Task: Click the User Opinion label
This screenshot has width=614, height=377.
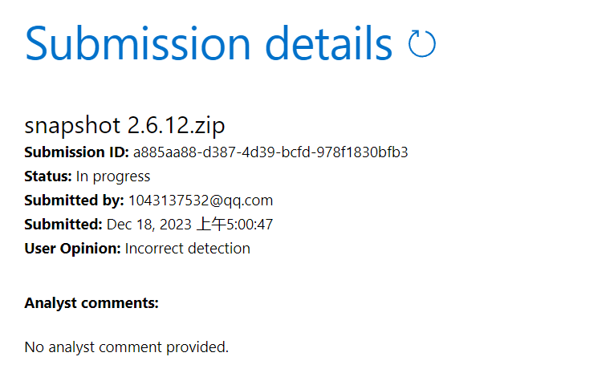Action: [72, 249]
